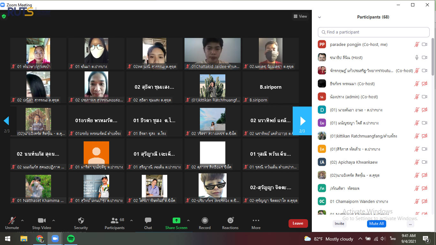Open the Security shield icon

[x=81, y=220]
